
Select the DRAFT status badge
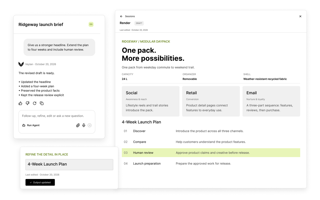139,23
